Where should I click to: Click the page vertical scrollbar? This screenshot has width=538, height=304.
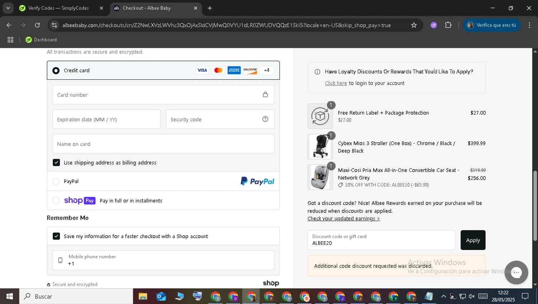pos(535,206)
